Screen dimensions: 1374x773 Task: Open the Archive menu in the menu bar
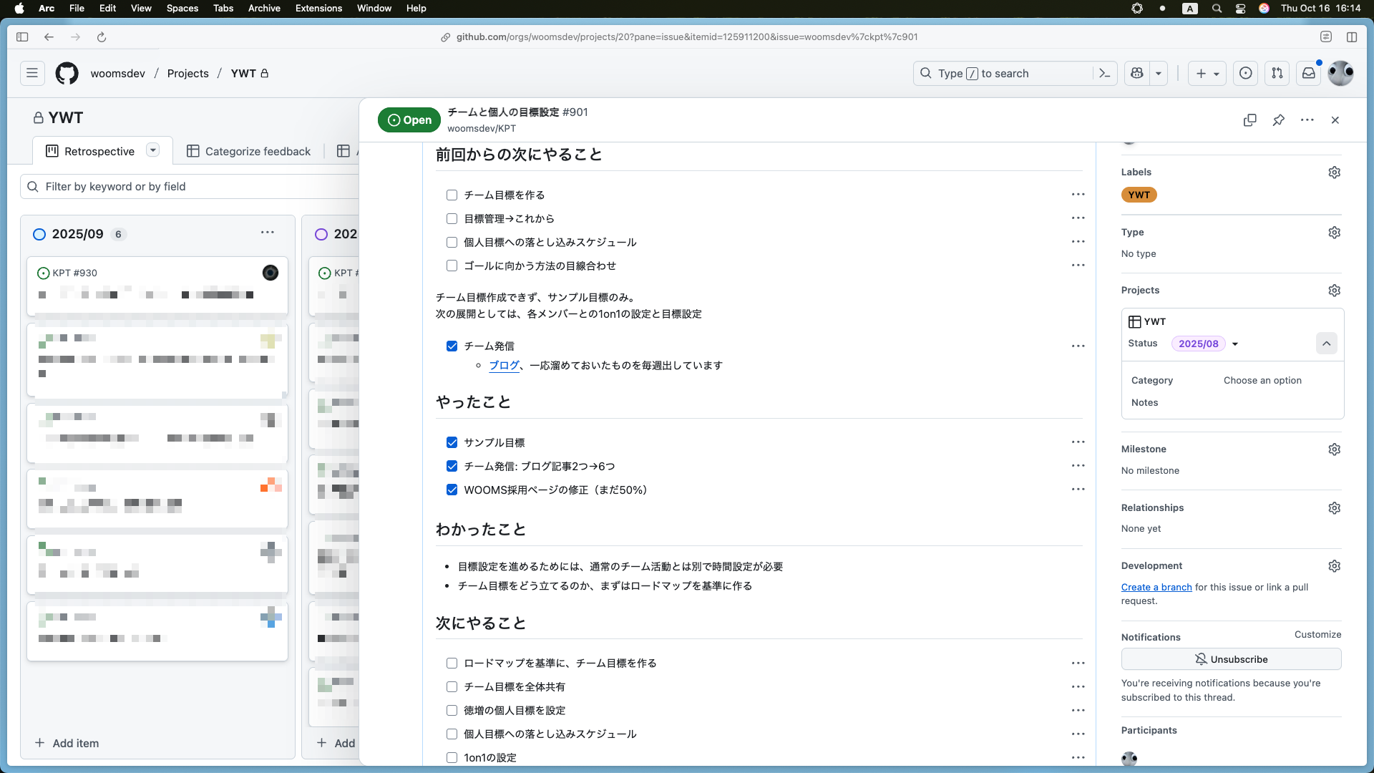point(263,9)
